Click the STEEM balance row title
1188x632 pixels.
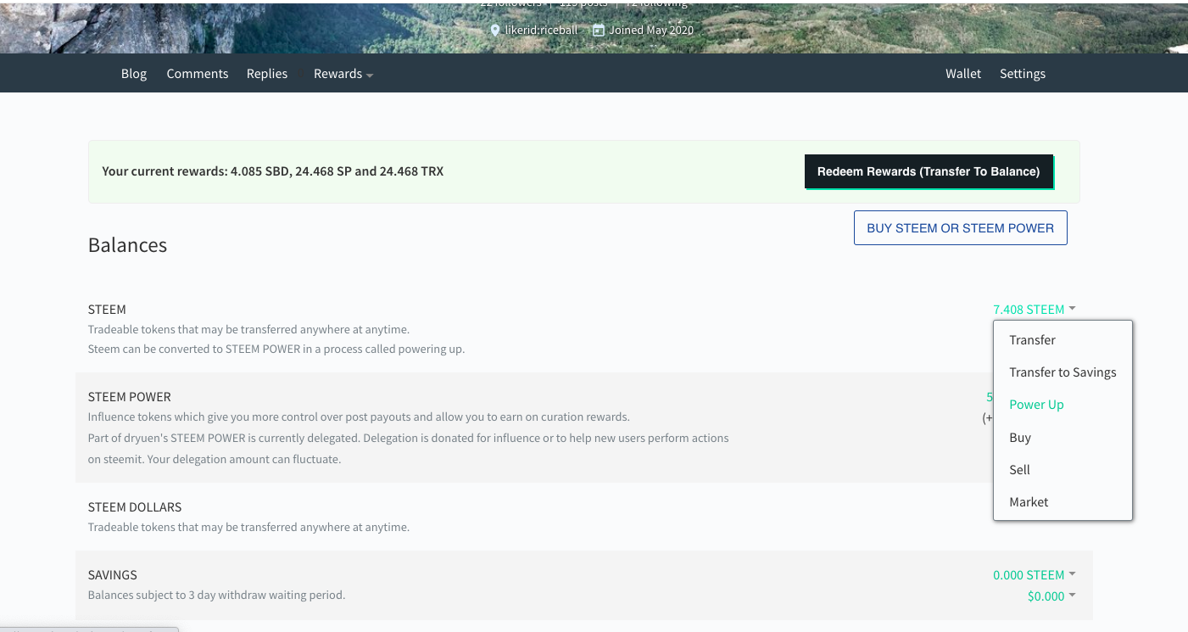pyautogui.click(x=107, y=310)
